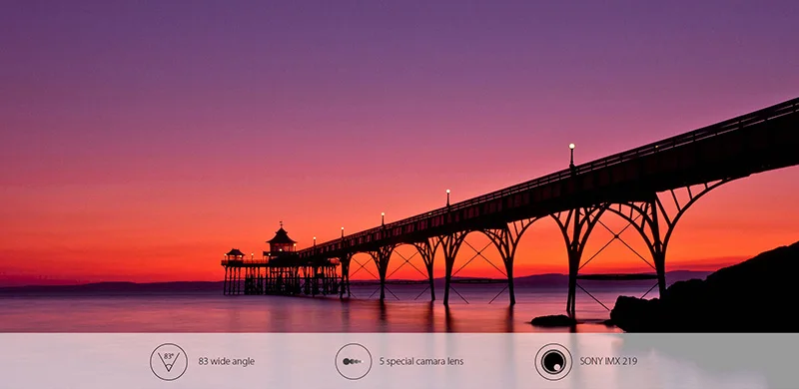The image size is (799, 389).
Task: Click the 83° wide angle icon
Action: tap(168, 361)
